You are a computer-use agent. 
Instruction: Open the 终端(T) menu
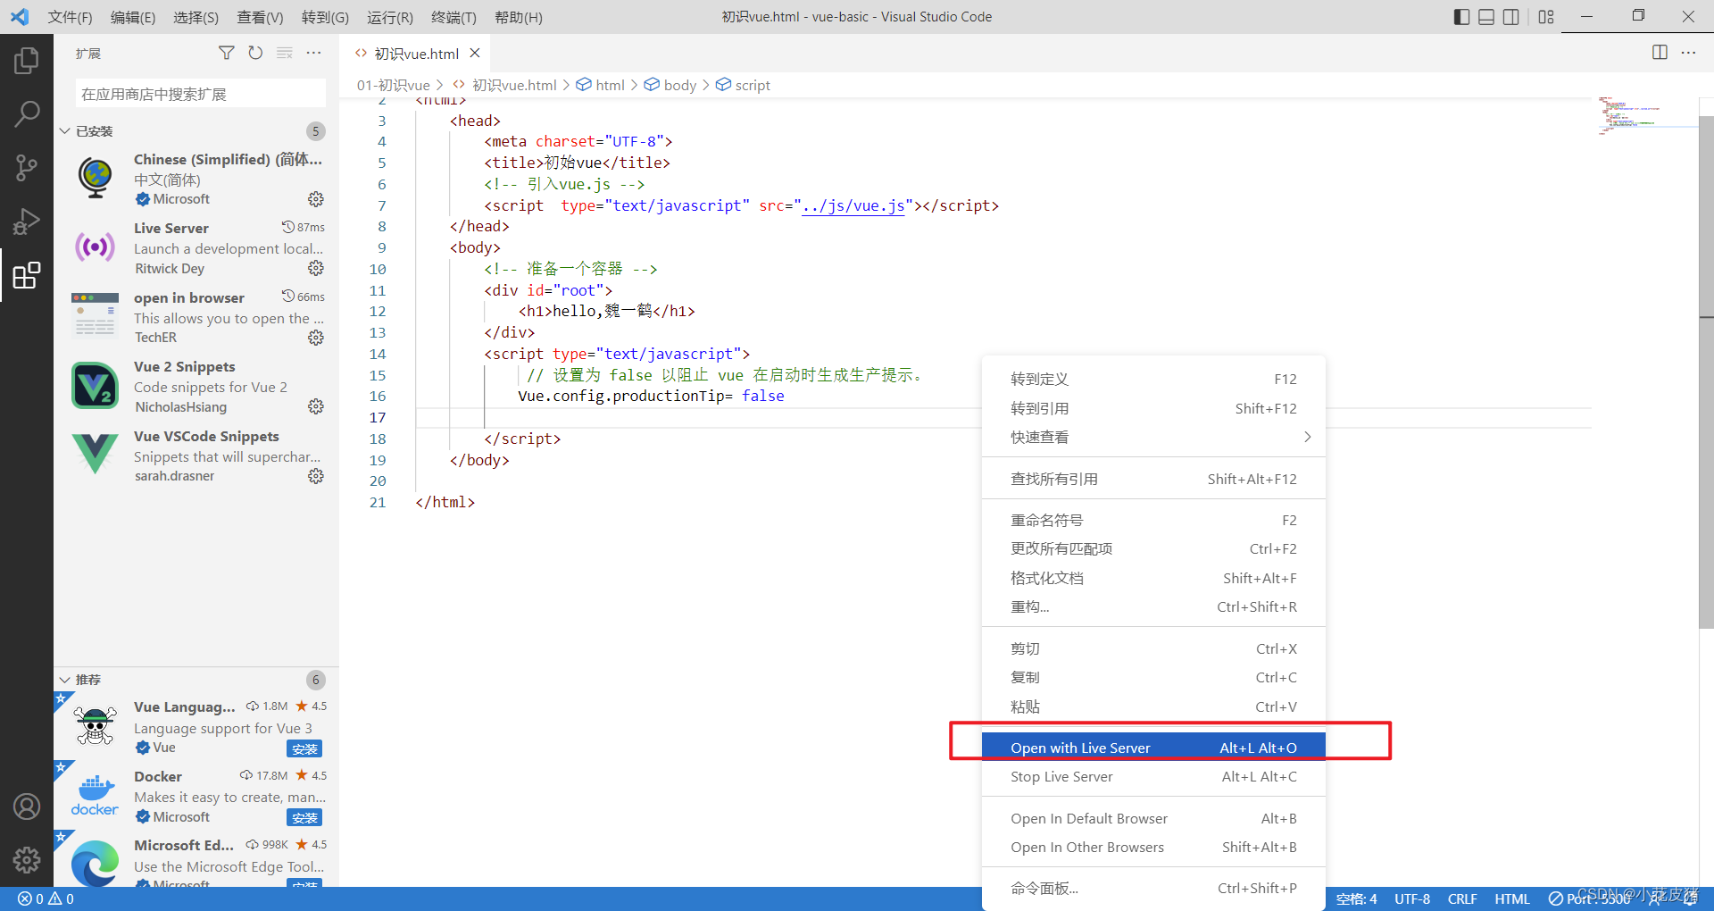pos(453,17)
